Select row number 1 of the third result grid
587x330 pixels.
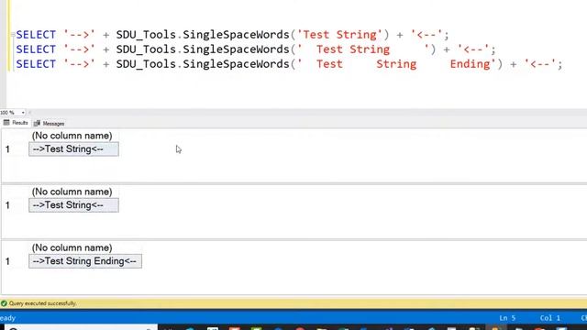point(7,261)
